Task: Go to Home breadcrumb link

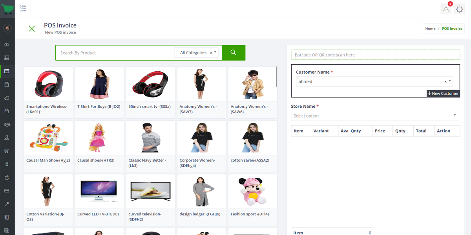Action: pyautogui.click(x=430, y=29)
